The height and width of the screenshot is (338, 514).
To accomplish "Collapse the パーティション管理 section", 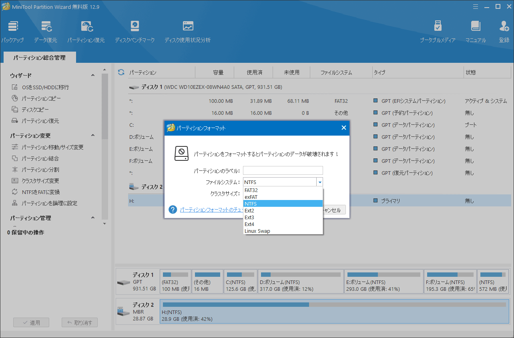I will point(93,218).
